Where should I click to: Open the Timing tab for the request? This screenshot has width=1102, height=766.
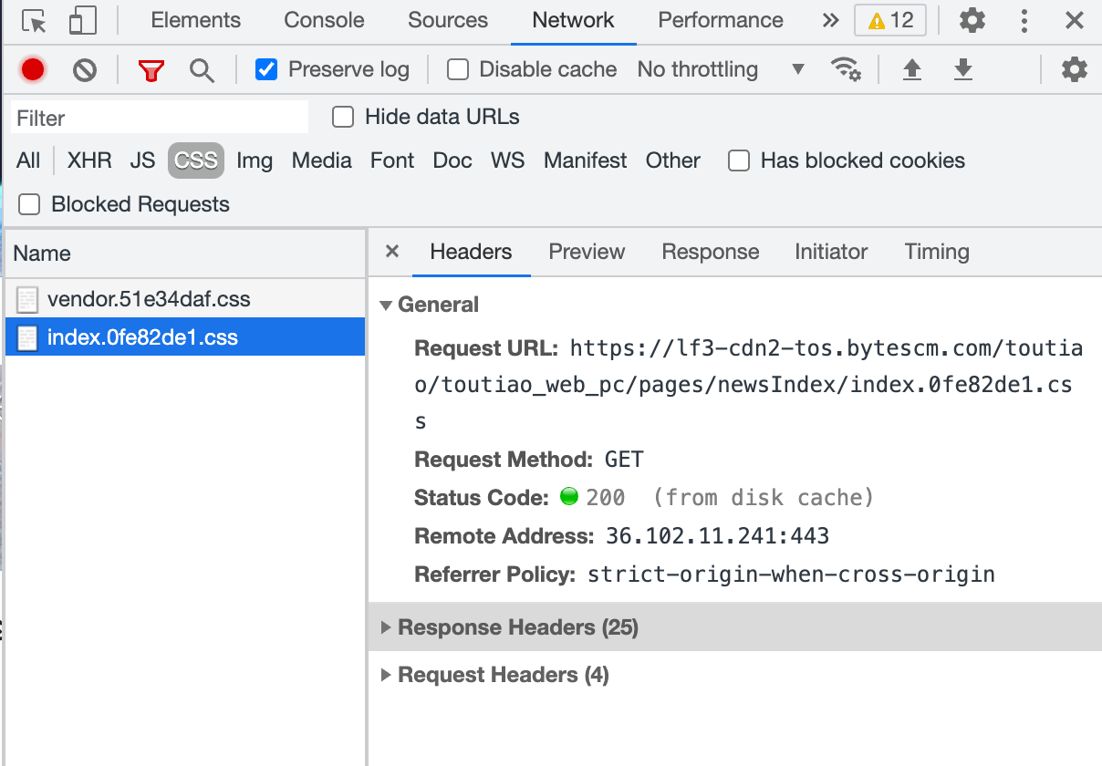click(937, 252)
